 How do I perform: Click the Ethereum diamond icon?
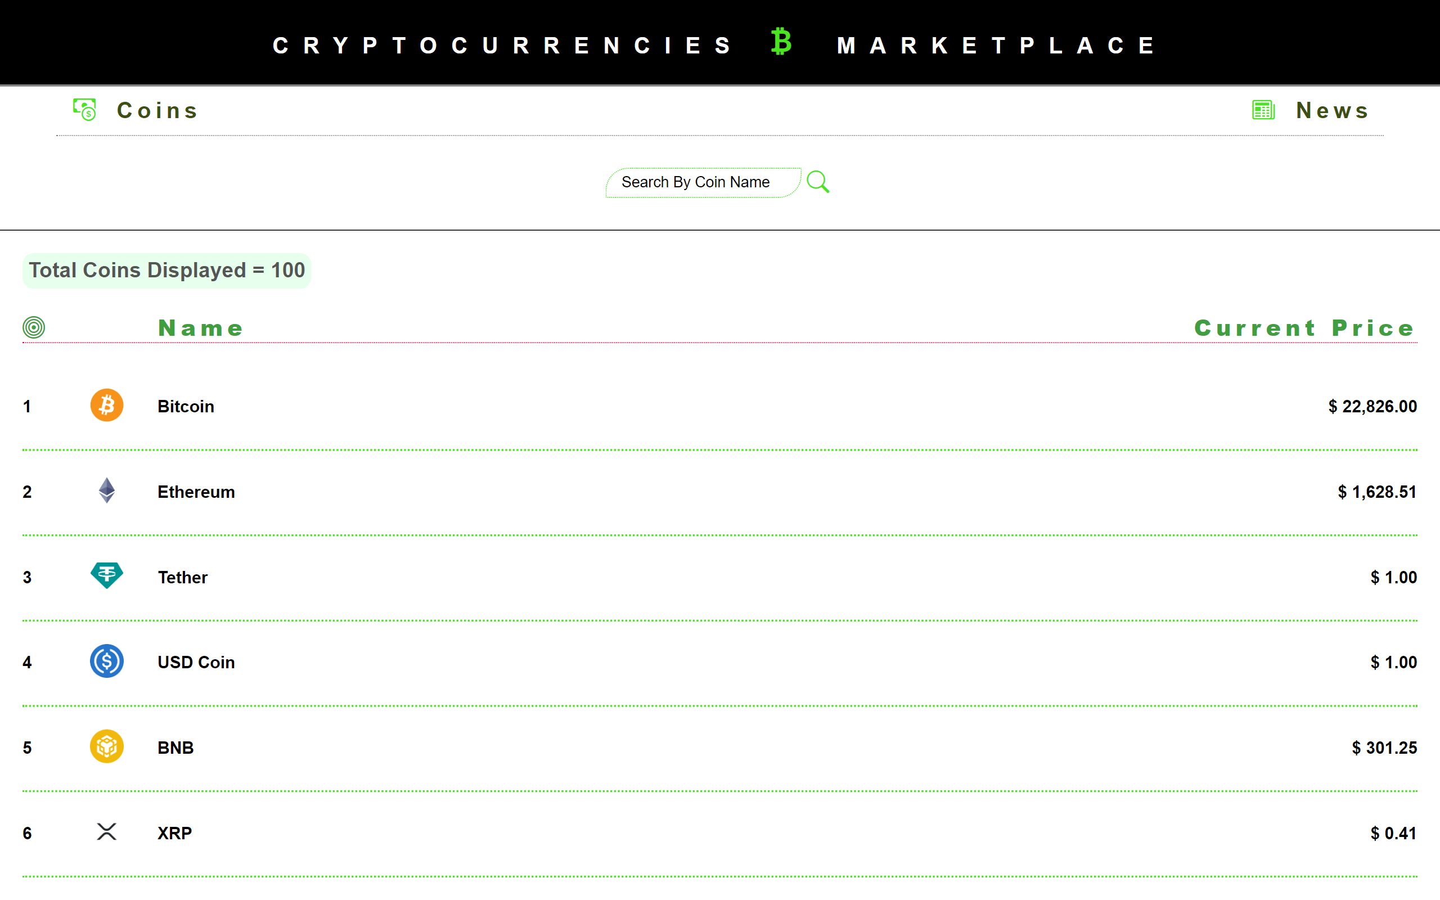[107, 491]
